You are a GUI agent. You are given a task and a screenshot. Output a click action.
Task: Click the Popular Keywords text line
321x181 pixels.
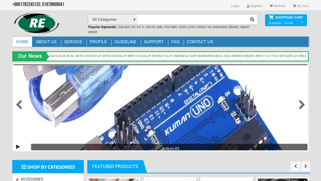point(169,29)
